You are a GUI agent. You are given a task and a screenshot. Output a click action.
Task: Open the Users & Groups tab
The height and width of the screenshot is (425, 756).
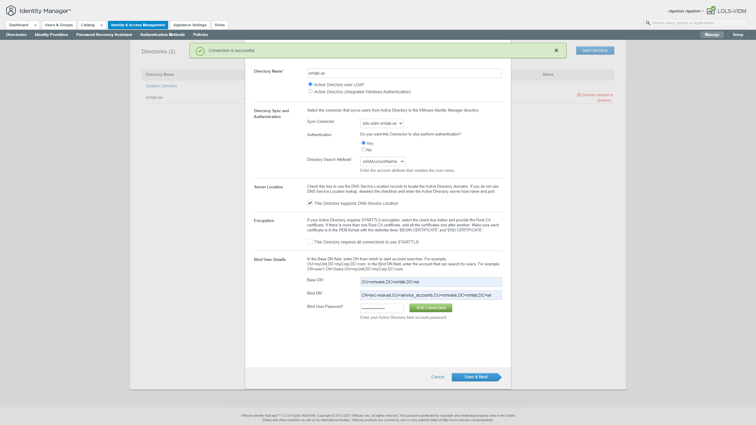(x=59, y=25)
